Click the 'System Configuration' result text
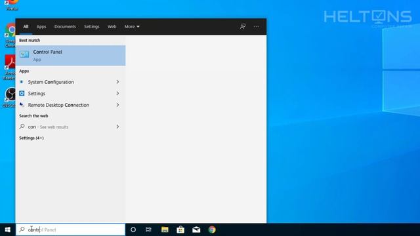 point(51,82)
